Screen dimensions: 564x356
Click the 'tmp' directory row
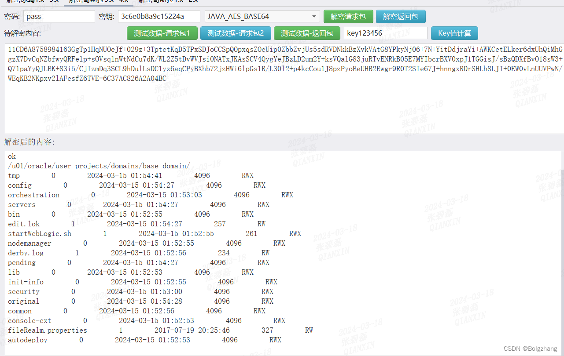coord(131,176)
